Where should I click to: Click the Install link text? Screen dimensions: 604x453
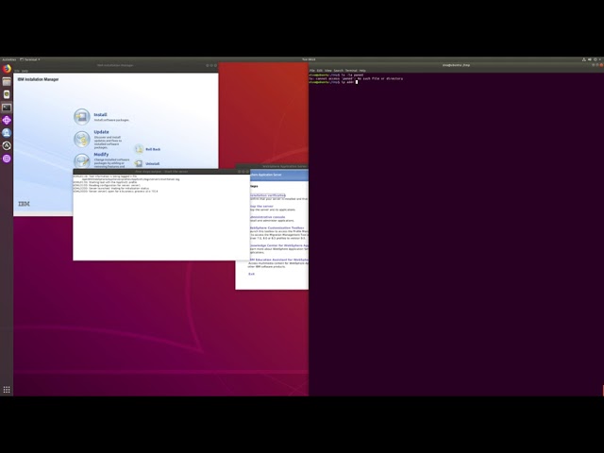(x=101, y=115)
